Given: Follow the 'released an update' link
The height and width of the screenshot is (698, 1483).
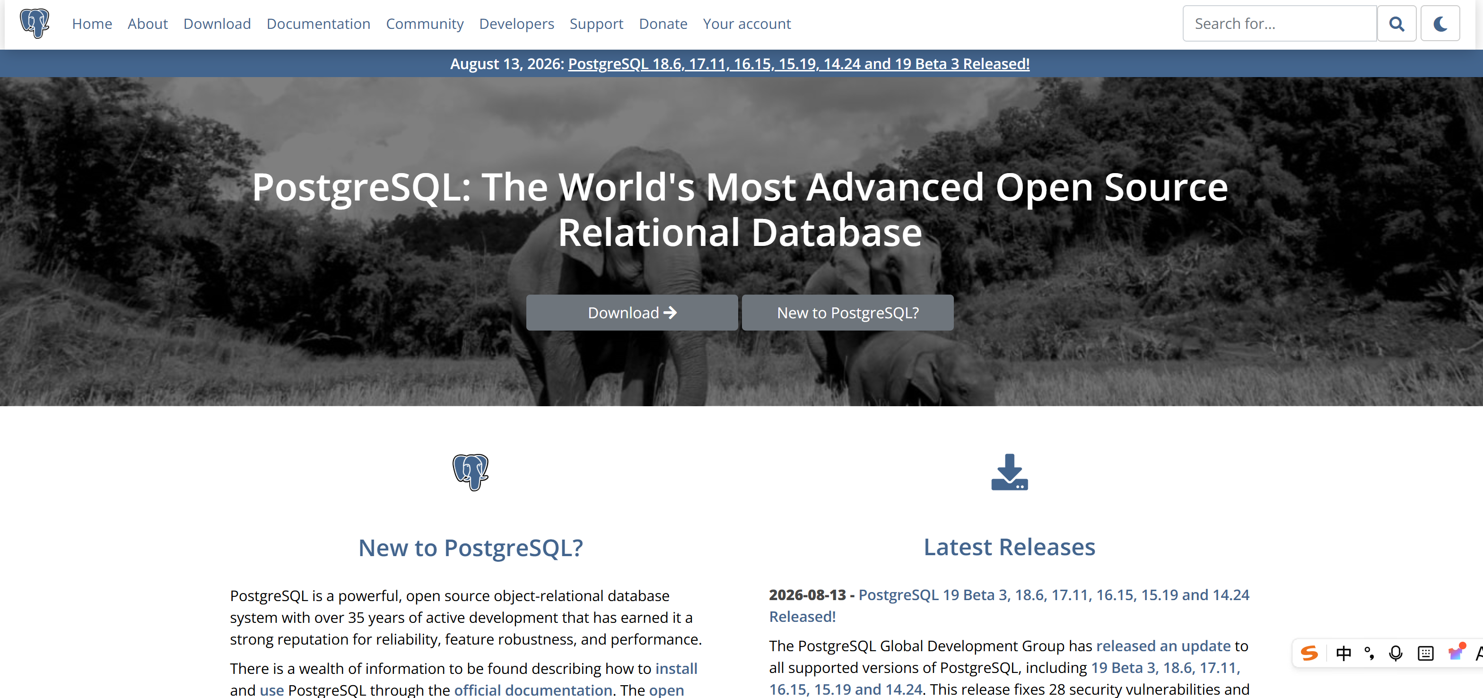Looking at the screenshot, I should (1163, 646).
